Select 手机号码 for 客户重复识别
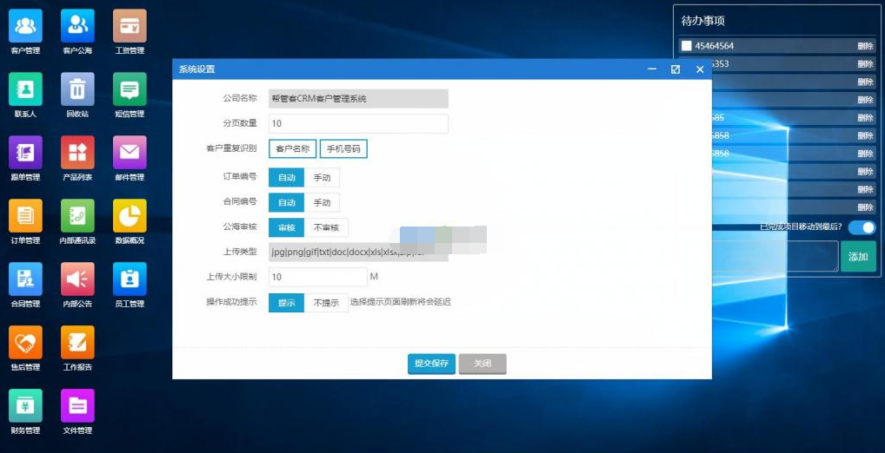Viewport: 885px width, 453px height. tap(343, 149)
